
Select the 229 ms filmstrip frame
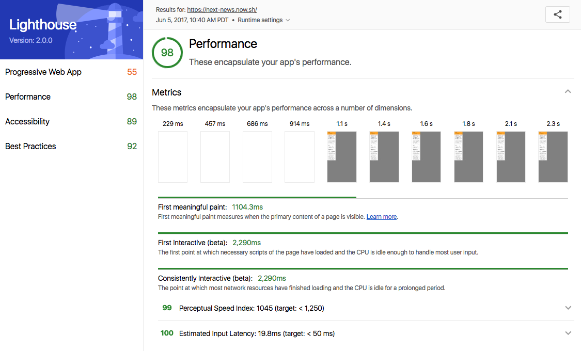[172, 156]
